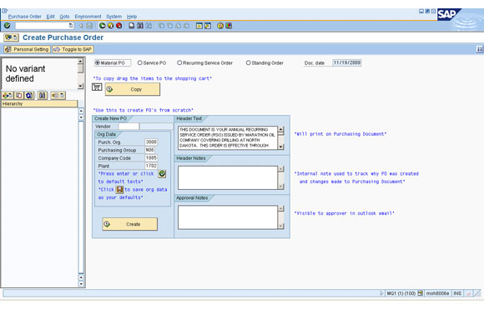Image resolution: width=484 pixels, height=309 pixels.
Task: Click the toolbar Save diskette icon
Action: tap(89, 26)
